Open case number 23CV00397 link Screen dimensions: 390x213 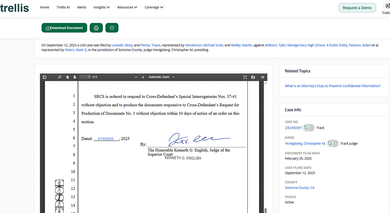293,128
